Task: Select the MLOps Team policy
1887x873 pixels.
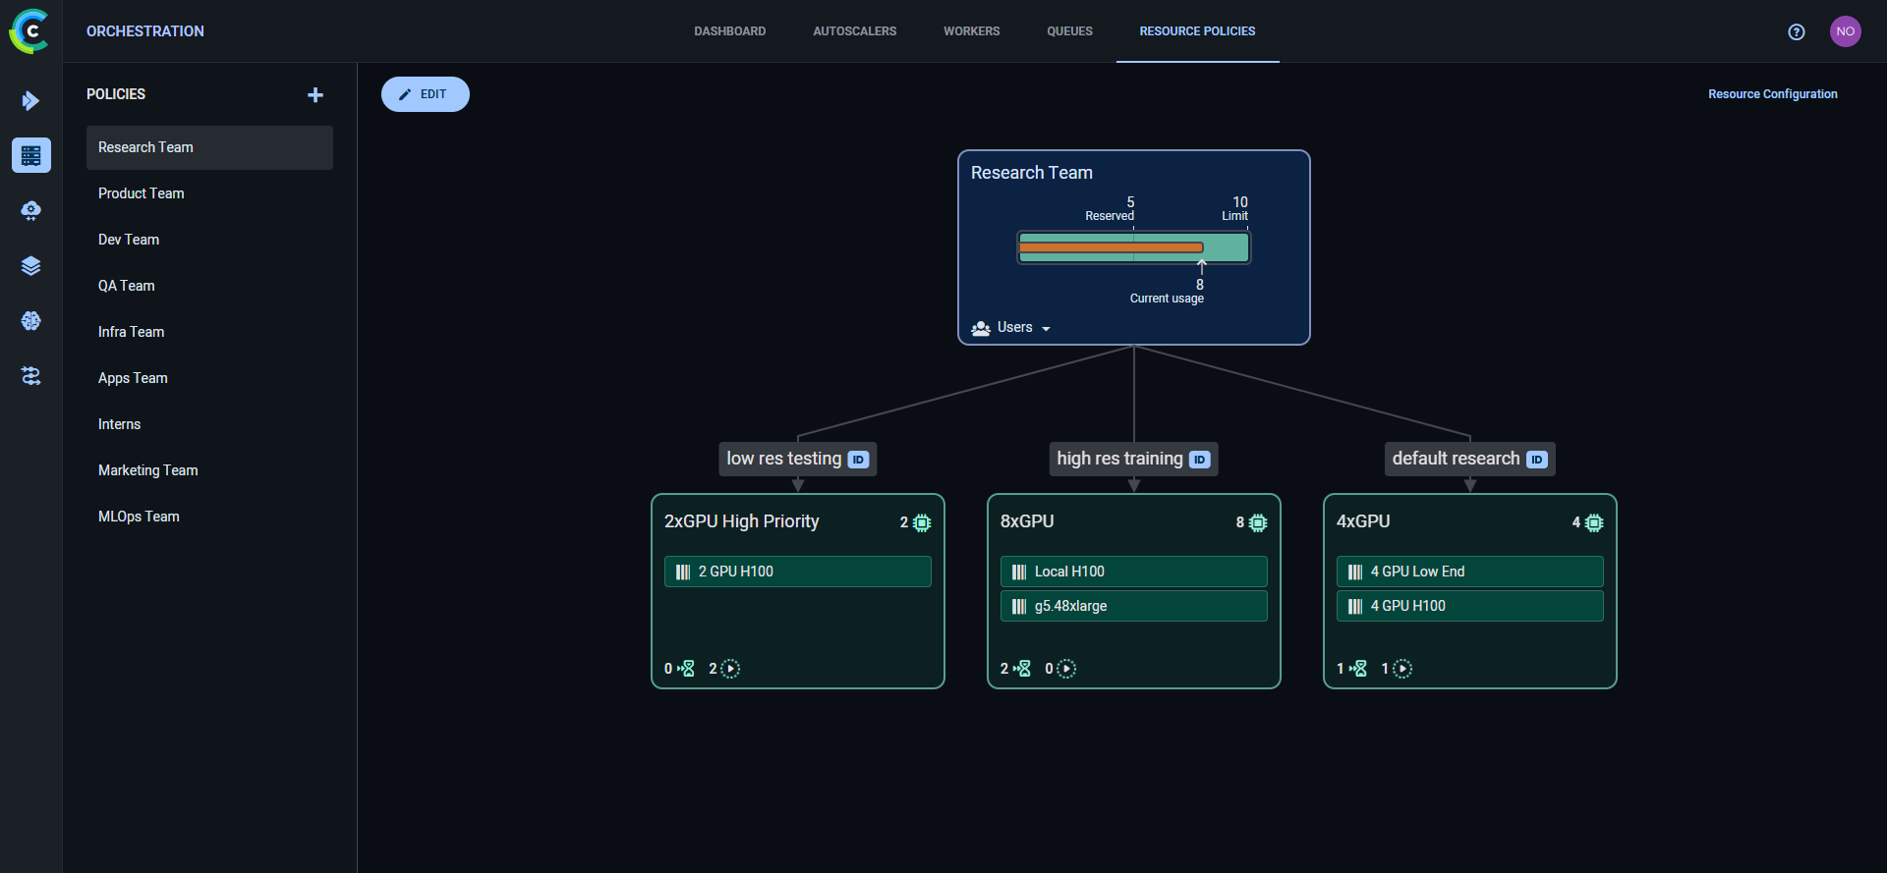Action: point(139,517)
